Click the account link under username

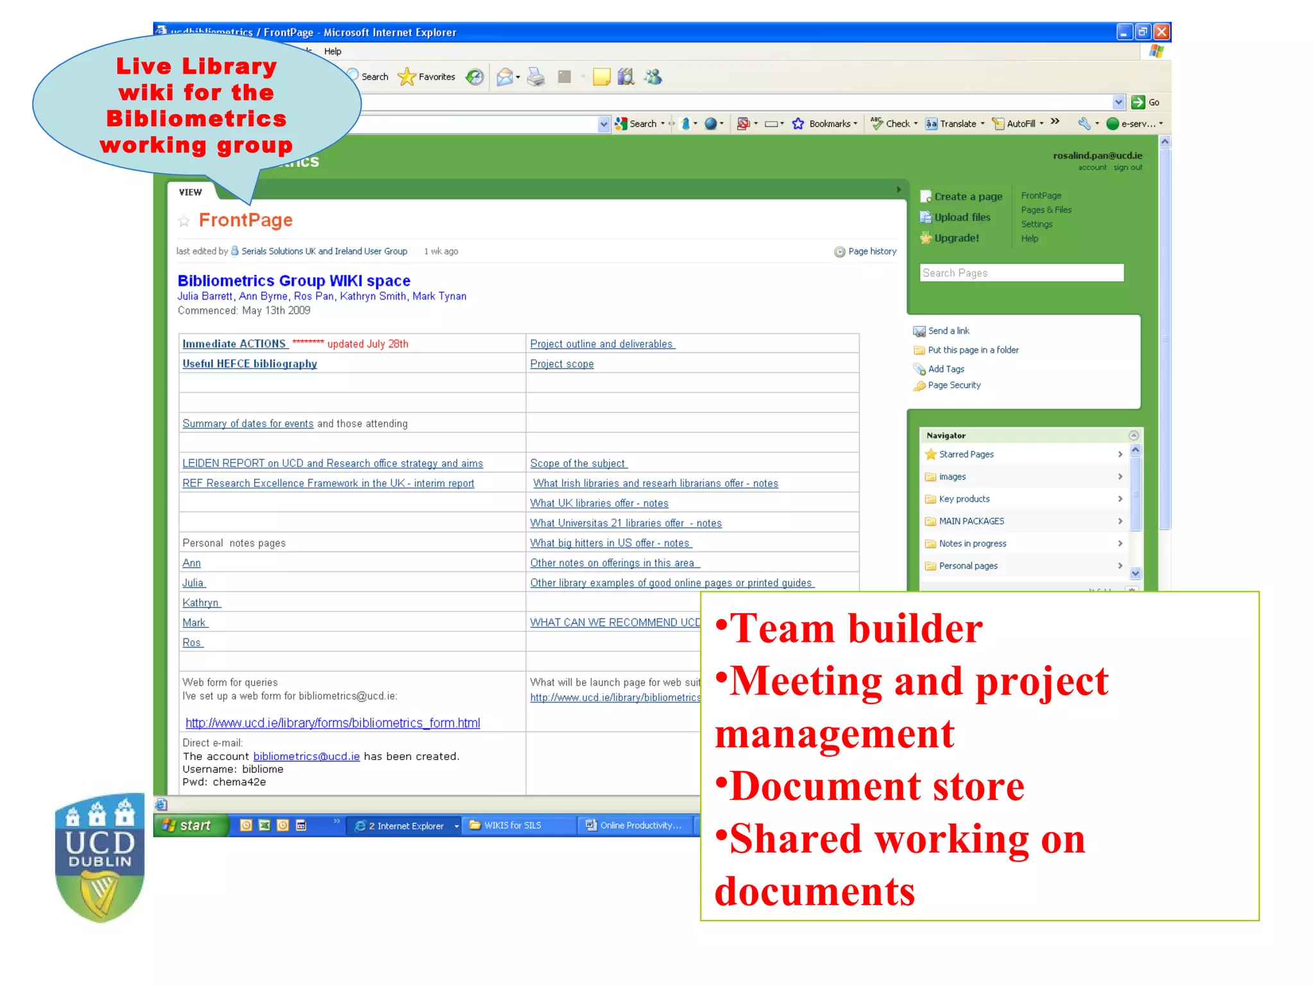point(1092,168)
